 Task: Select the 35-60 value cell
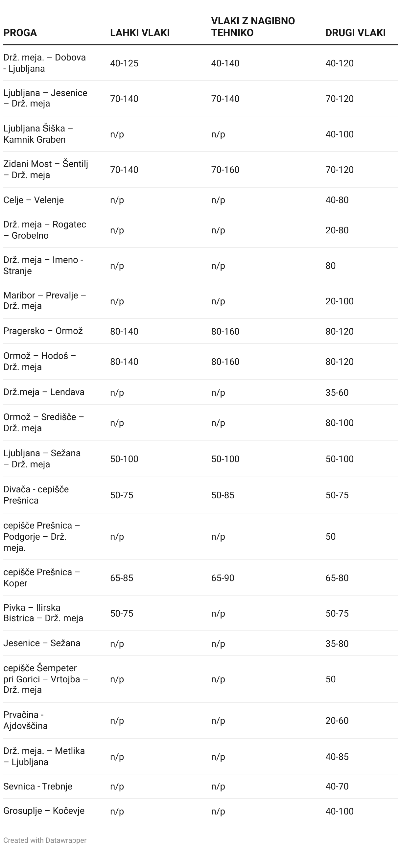pyautogui.click(x=337, y=392)
